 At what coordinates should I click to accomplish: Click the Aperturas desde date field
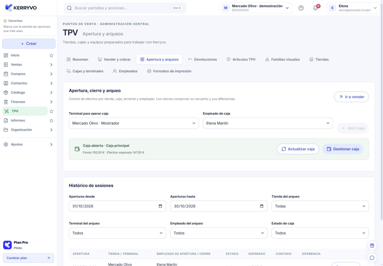tap(117, 206)
